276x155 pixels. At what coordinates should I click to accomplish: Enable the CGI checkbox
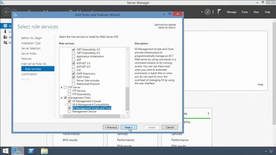coord(73,70)
